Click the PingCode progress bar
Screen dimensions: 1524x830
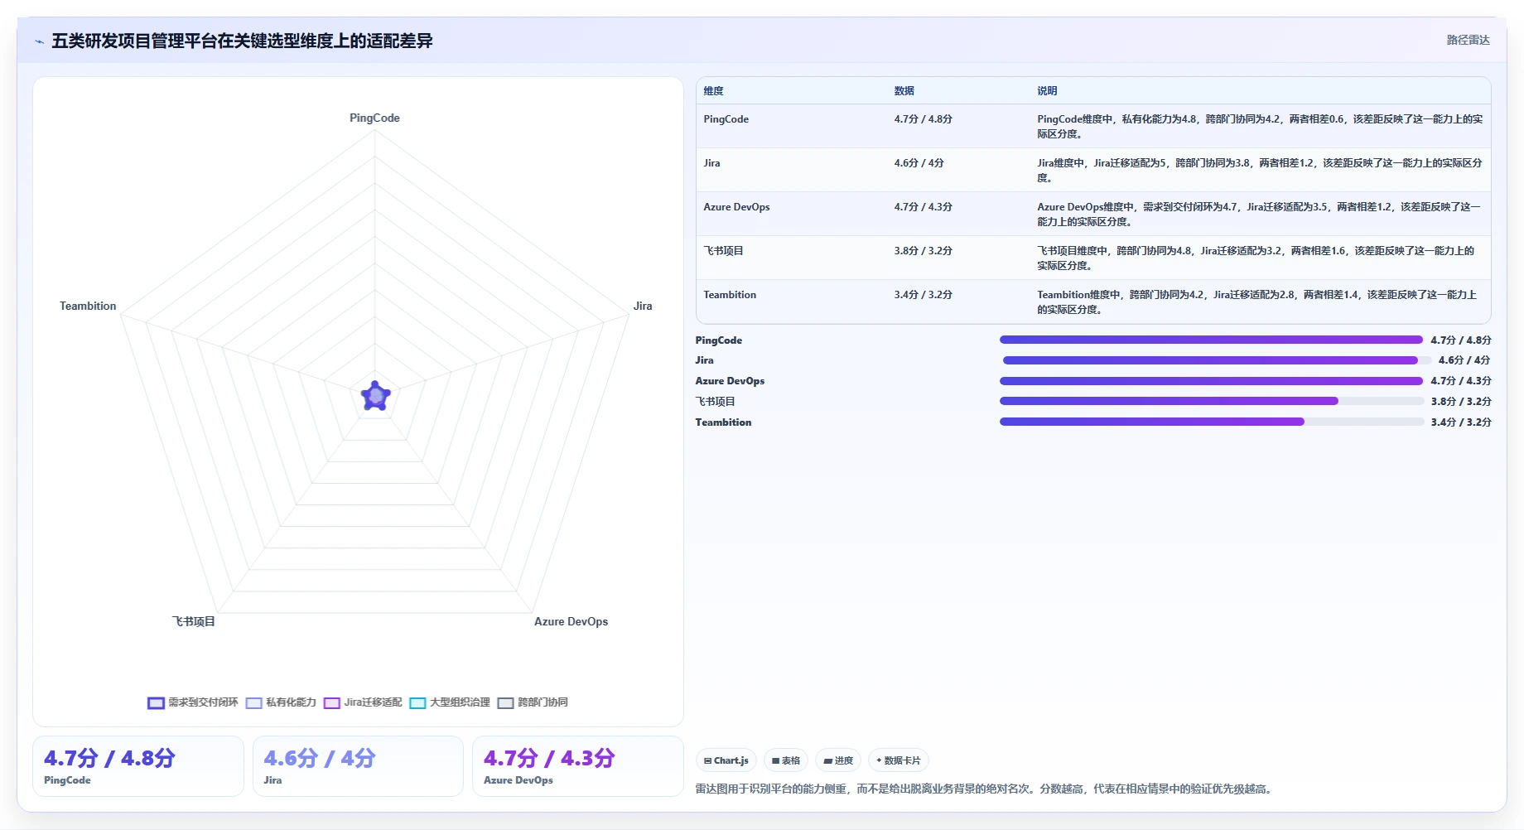point(1211,340)
